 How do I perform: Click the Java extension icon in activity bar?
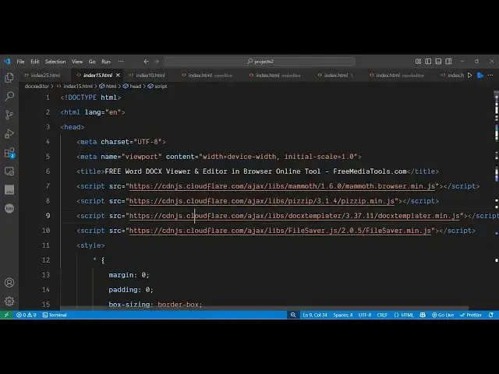click(x=9, y=190)
